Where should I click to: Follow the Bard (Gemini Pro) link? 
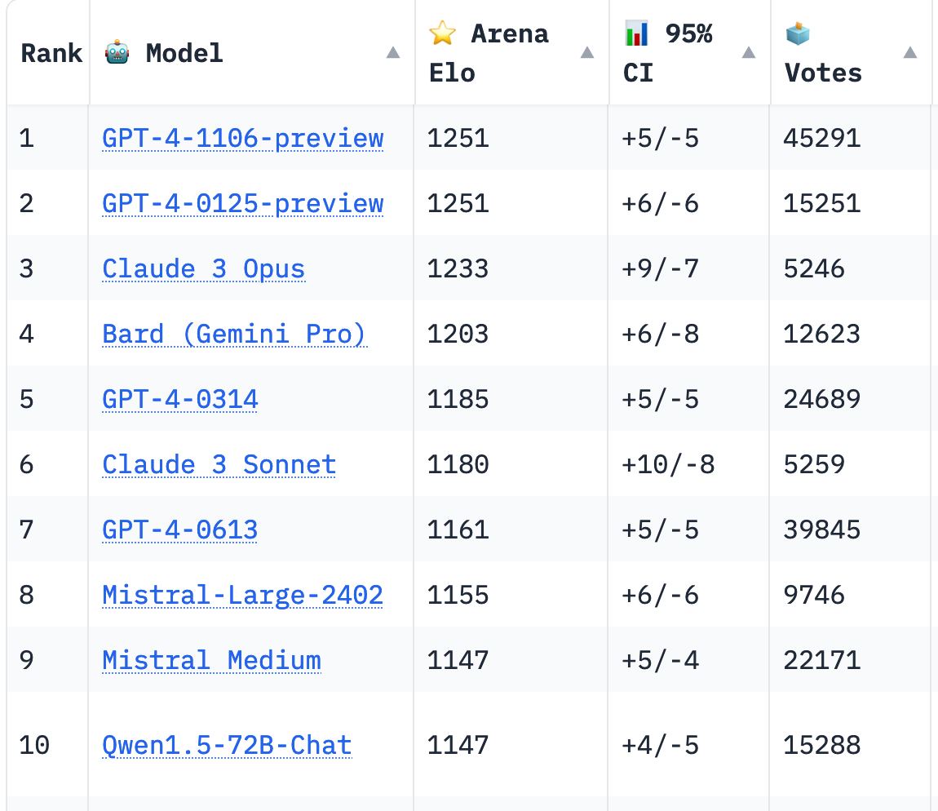pyautogui.click(x=235, y=334)
